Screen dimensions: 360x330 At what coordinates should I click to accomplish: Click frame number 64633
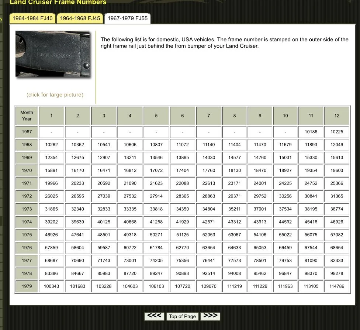click(x=235, y=248)
